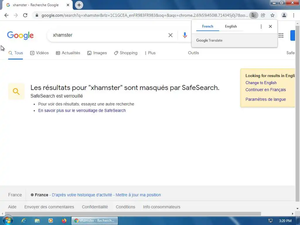The height and width of the screenshot is (225, 300).
Task: Open a new tab with the plus button
Action: click(79, 5)
